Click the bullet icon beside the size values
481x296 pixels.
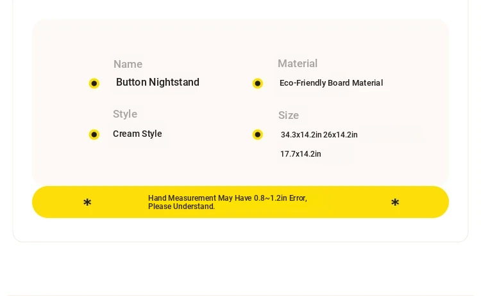pyautogui.click(x=258, y=134)
